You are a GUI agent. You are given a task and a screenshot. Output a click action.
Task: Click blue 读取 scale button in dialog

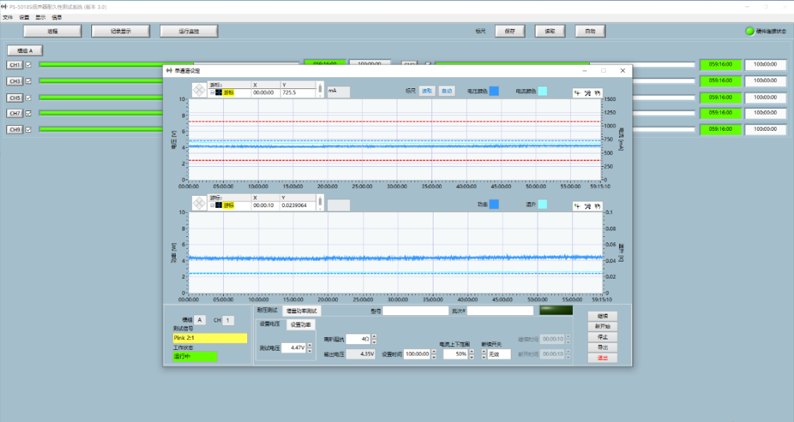tap(427, 91)
